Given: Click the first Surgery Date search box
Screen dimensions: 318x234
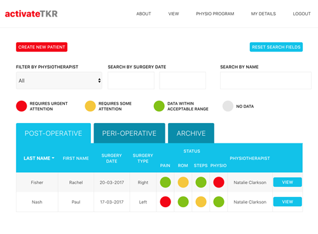Looking at the screenshot, I should click(131, 80).
